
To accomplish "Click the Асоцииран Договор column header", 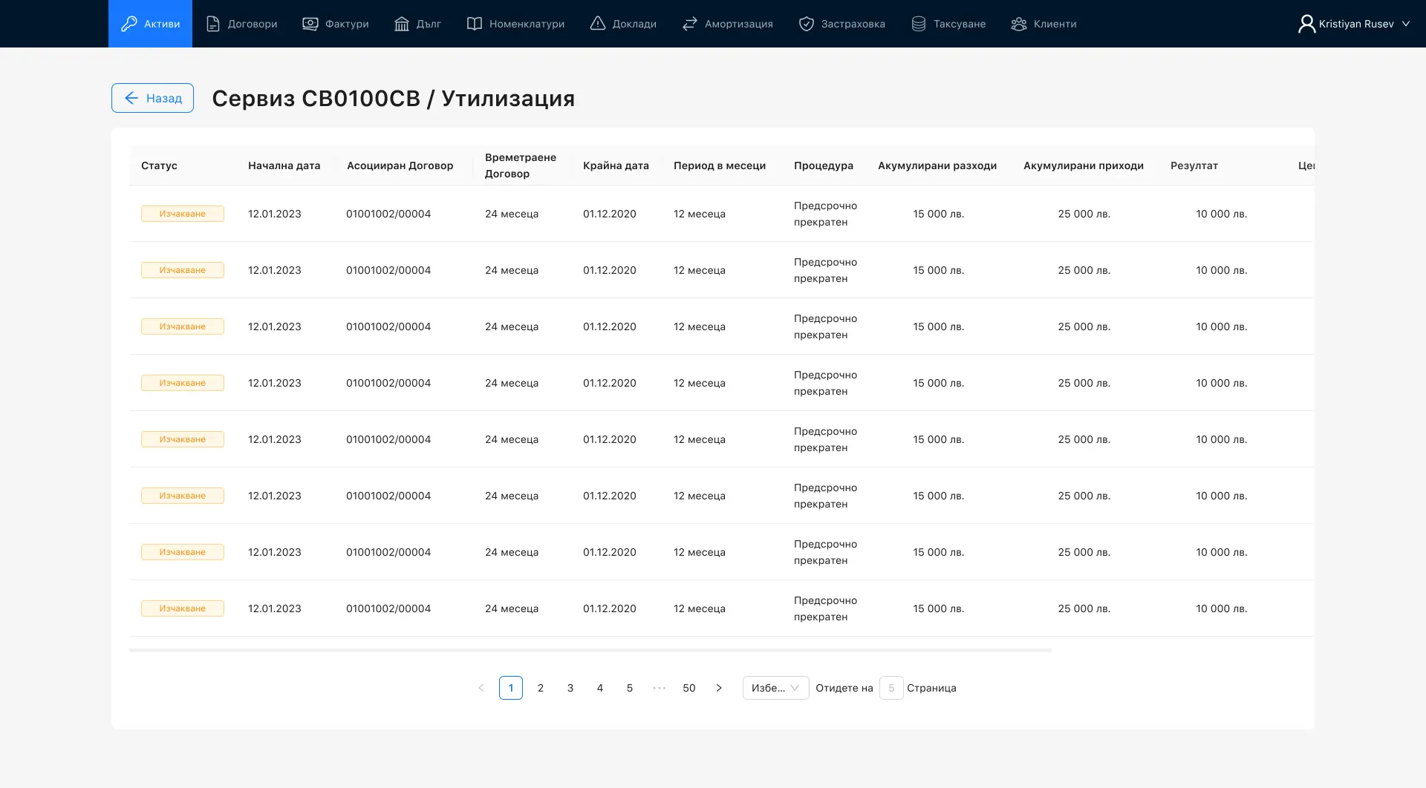I will (x=400, y=165).
